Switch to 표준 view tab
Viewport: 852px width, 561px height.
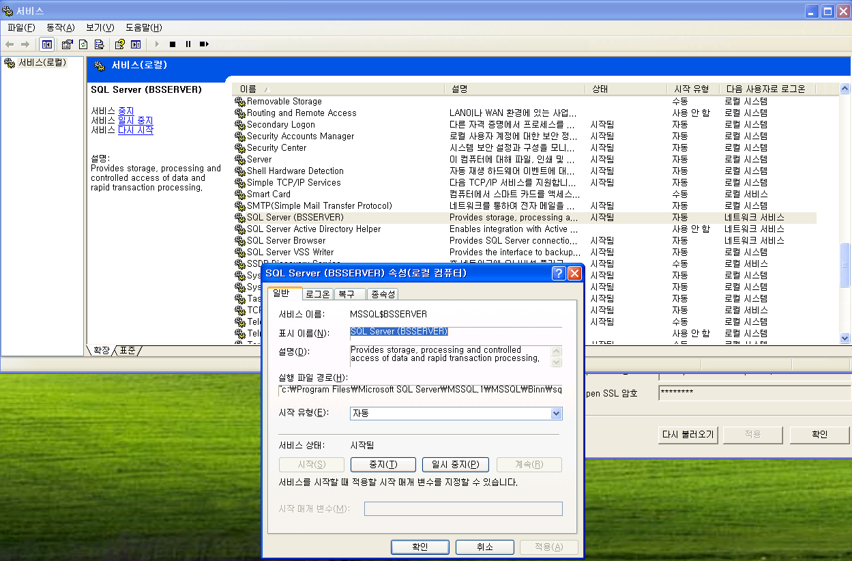tap(127, 350)
